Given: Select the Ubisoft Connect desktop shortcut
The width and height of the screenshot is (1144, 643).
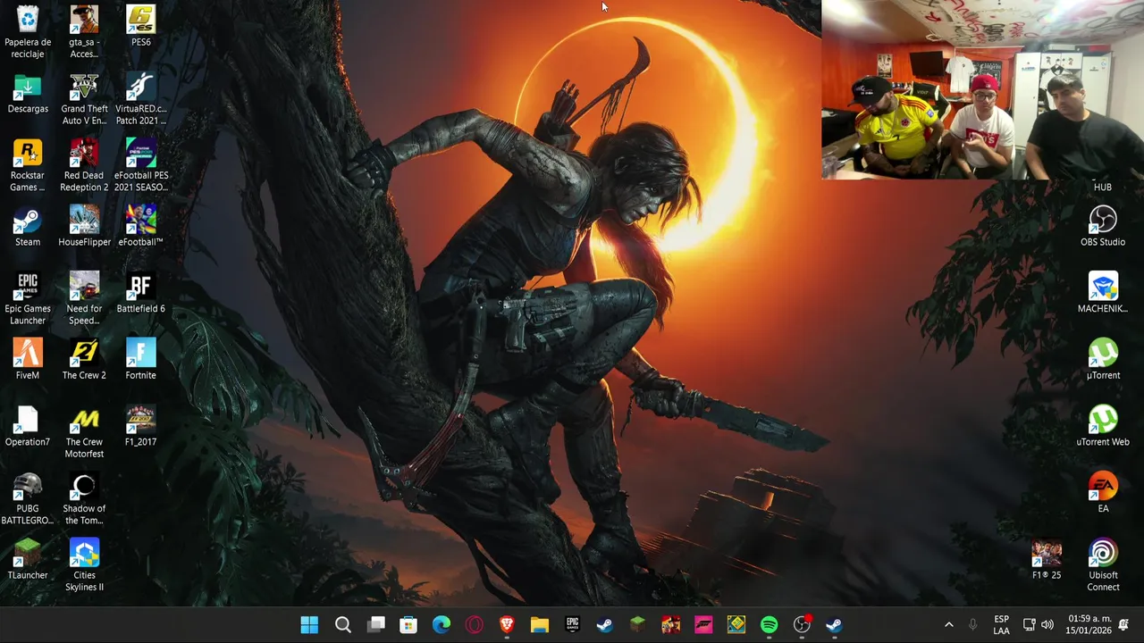Looking at the screenshot, I should (x=1103, y=564).
